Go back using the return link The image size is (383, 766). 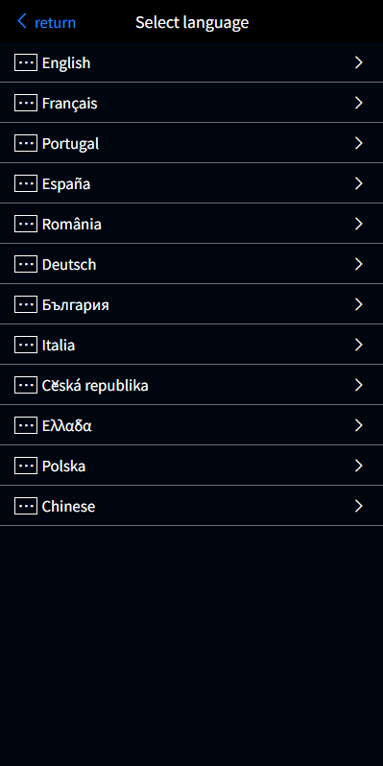56,22
